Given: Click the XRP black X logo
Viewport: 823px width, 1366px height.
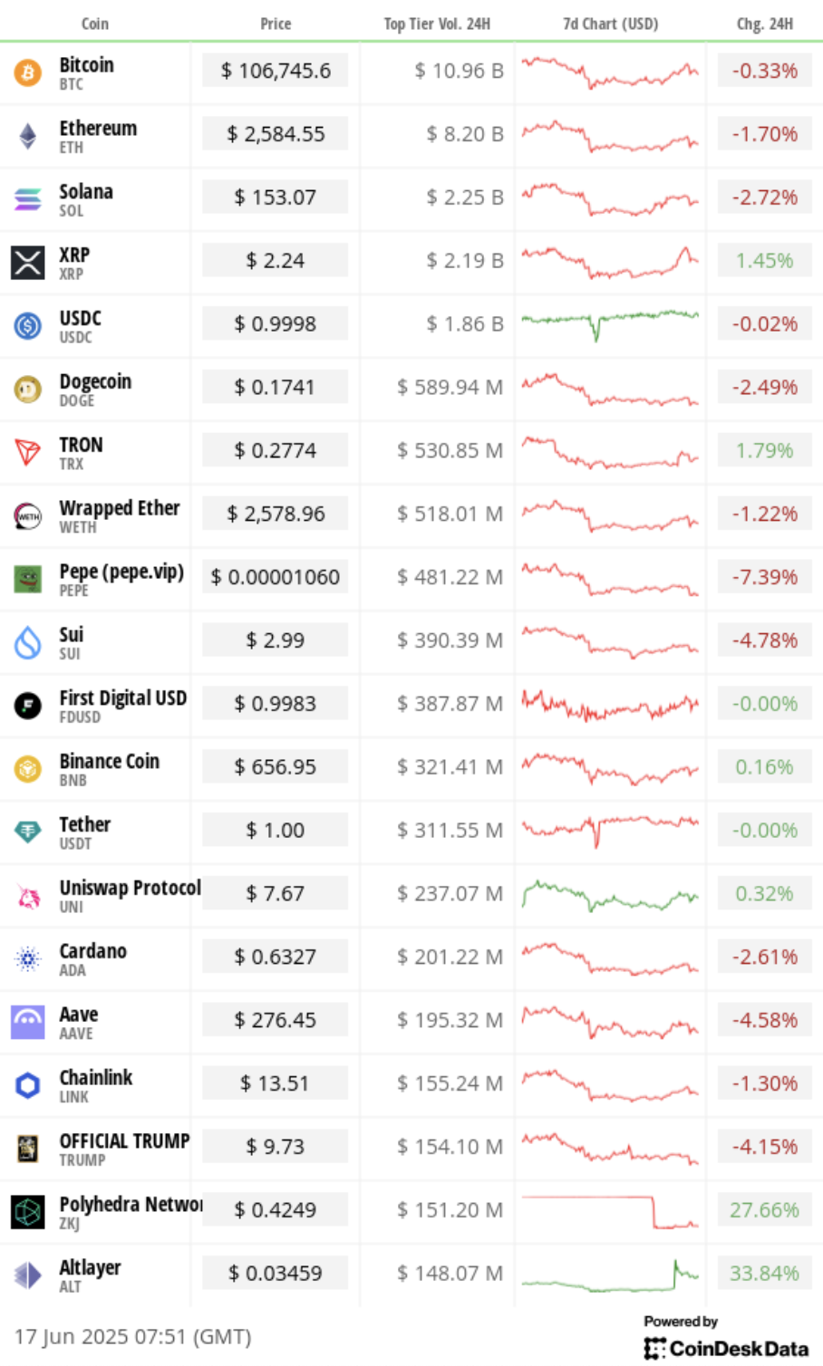Looking at the screenshot, I should [x=28, y=262].
